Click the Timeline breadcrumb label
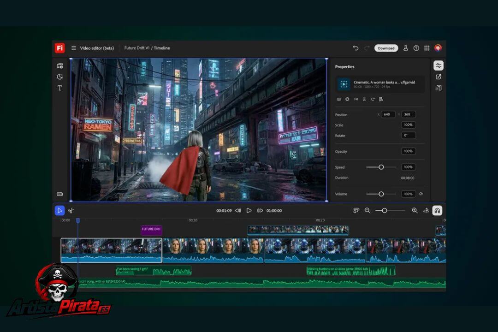 click(162, 48)
